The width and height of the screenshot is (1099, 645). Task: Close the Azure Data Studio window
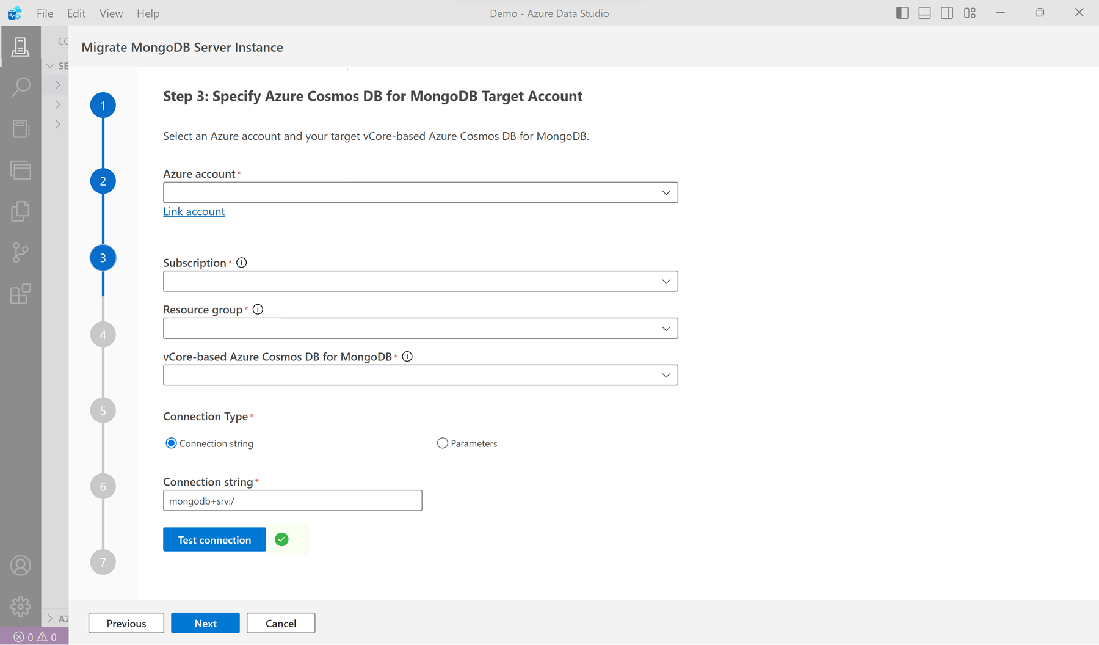[x=1079, y=13]
